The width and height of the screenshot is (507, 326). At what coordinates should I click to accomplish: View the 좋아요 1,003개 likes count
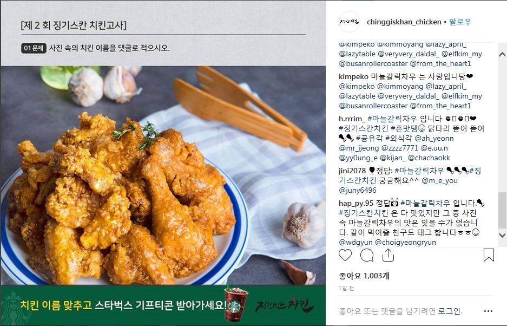click(364, 276)
